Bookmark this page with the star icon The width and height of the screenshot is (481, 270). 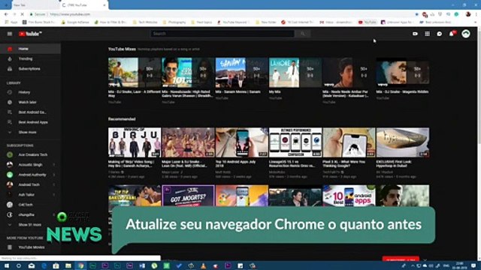[416, 14]
